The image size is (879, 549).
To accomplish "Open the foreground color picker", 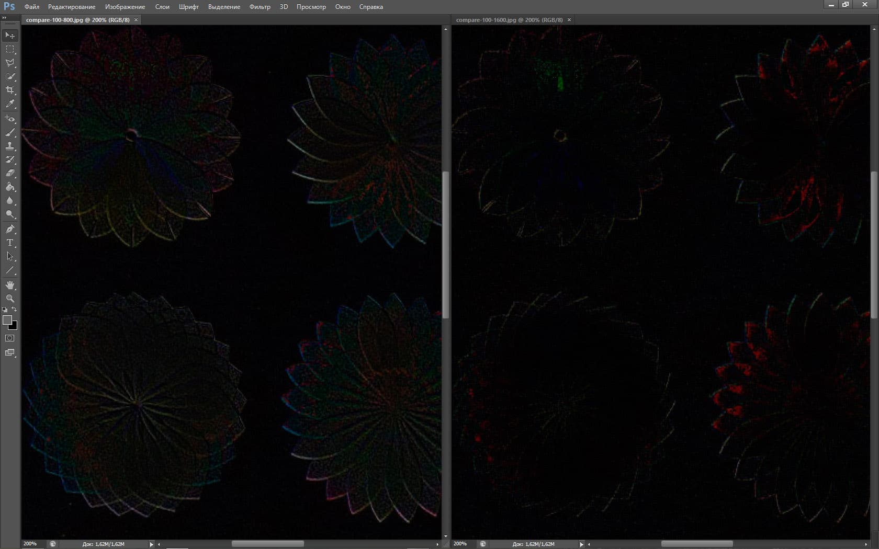I will point(7,320).
